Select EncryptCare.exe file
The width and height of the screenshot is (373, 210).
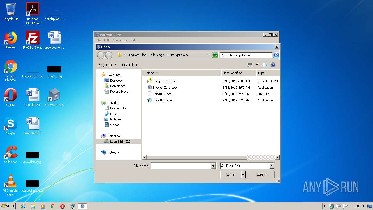coord(164,87)
